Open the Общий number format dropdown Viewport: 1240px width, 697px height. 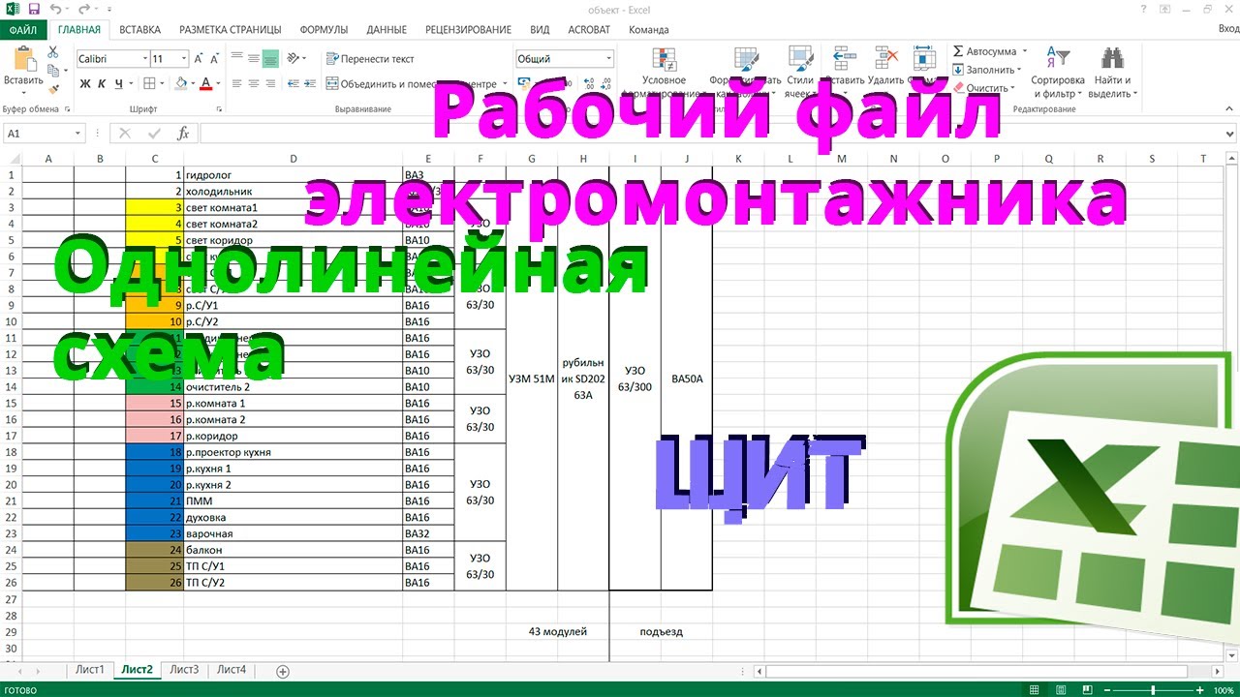point(608,59)
